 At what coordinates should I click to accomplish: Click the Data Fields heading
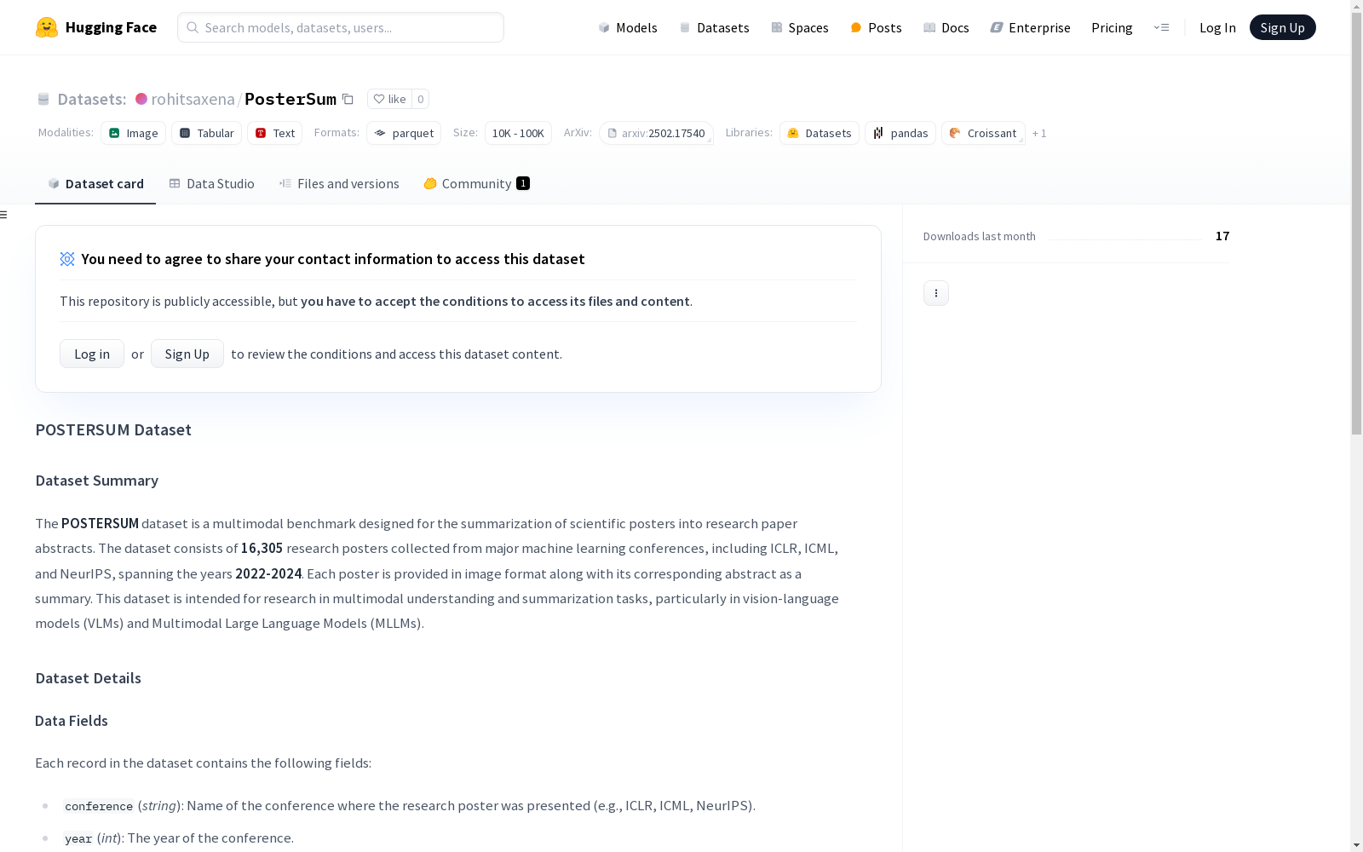(72, 721)
